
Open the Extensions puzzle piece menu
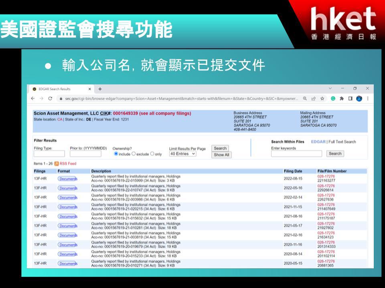[342, 98]
